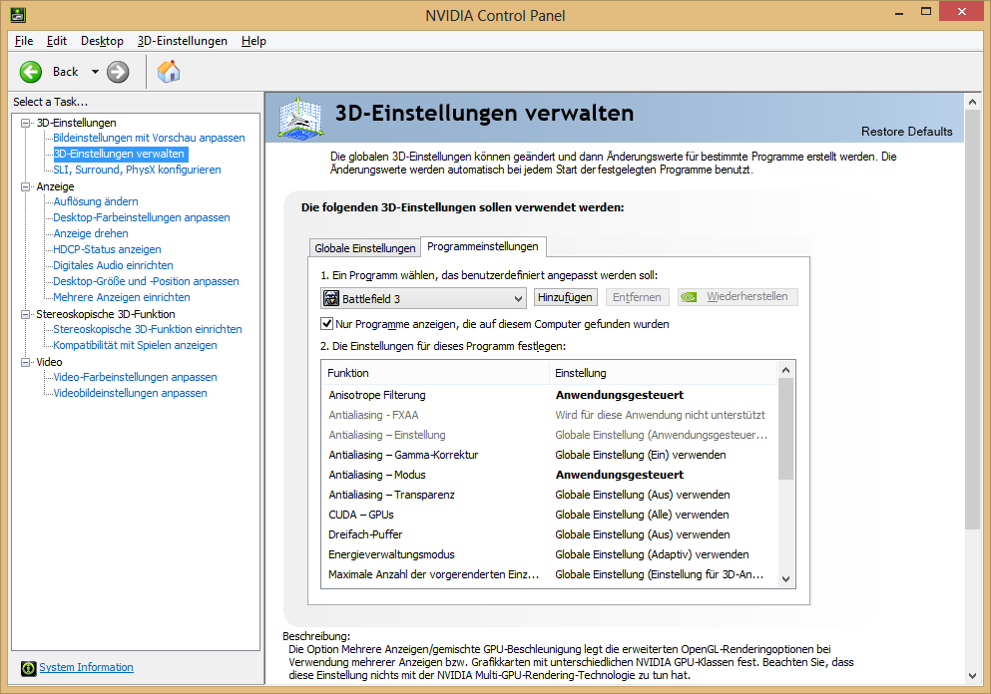Open Desktop-Farbeinstellungen anpassen task

pyautogui.click(x=142, y=217)
